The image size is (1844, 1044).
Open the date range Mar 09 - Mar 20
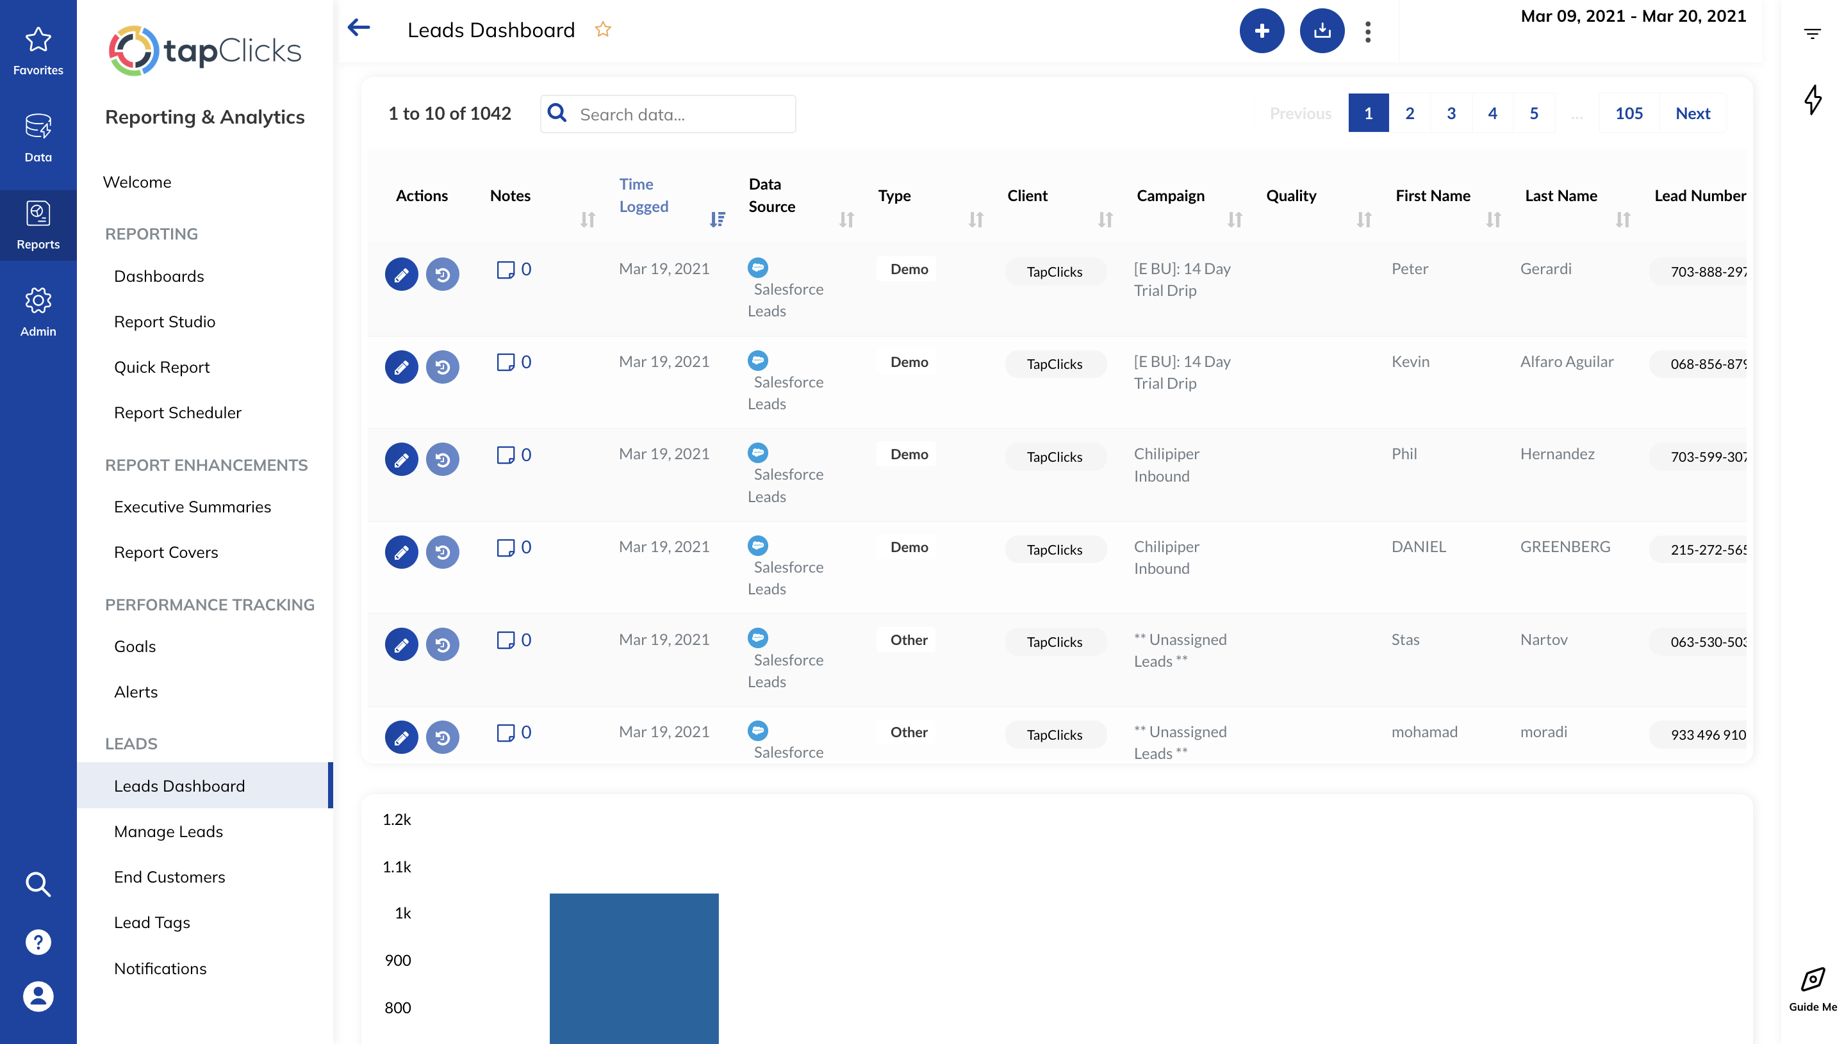[1633, 16]
